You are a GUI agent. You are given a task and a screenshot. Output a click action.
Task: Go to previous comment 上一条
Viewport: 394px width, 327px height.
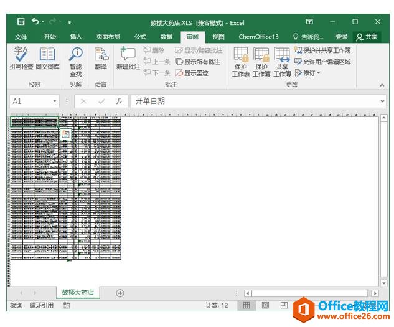[157, 62]
